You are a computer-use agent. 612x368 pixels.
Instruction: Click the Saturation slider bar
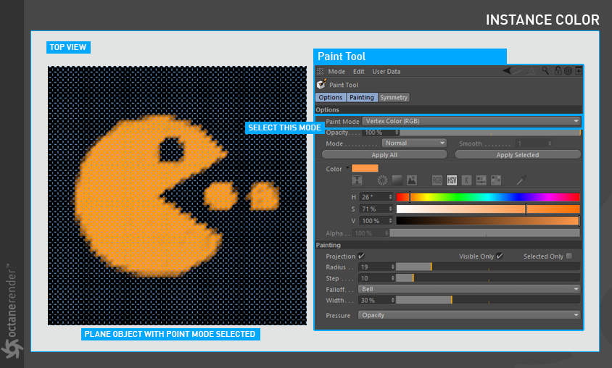pyautogui.click(x=488, y=209)
